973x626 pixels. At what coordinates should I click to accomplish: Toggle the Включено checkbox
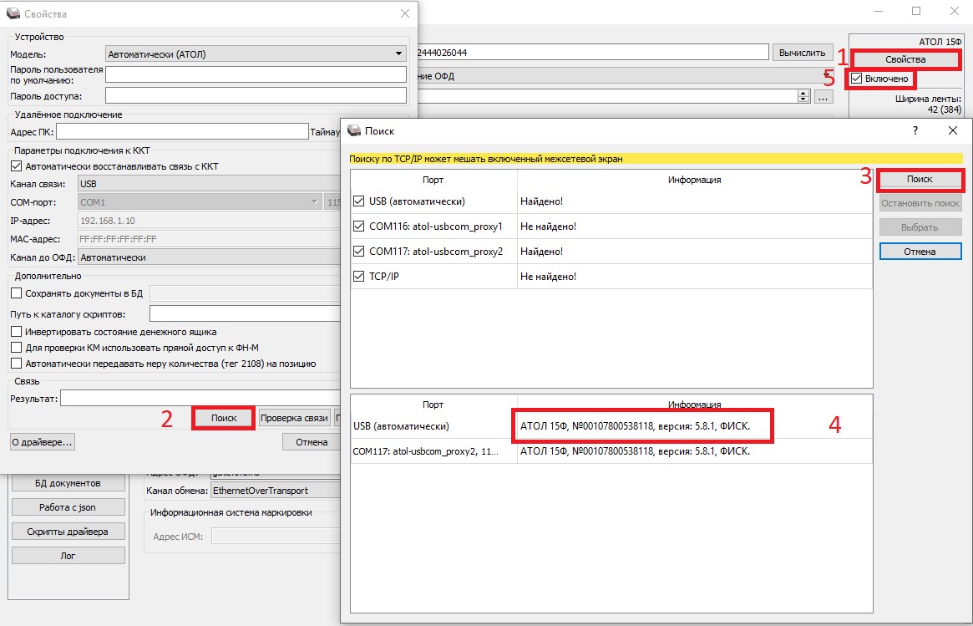coord(856,79)
